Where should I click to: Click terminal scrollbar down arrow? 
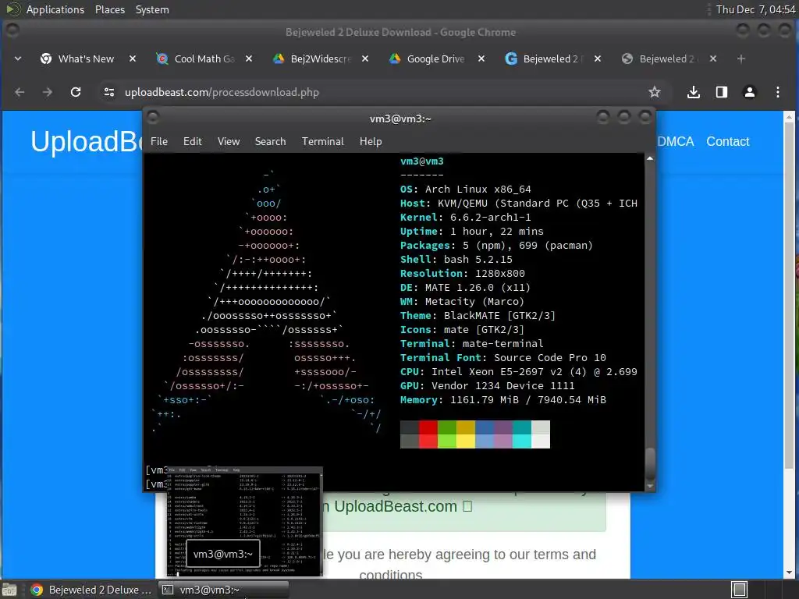click(650, 487)
